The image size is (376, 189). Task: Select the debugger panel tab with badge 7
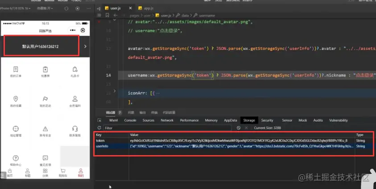[114, 113]
